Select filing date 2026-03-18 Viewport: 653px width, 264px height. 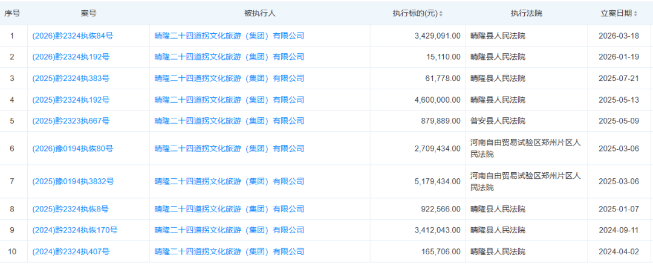click(x=619, y=36)
